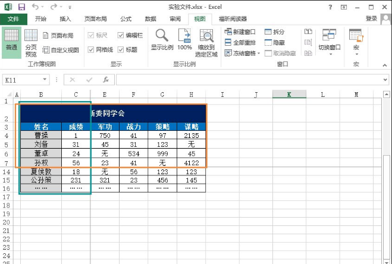This screenshot has height=264, width=392.
Task: Click the user account avatar icon
Action: 386,19
